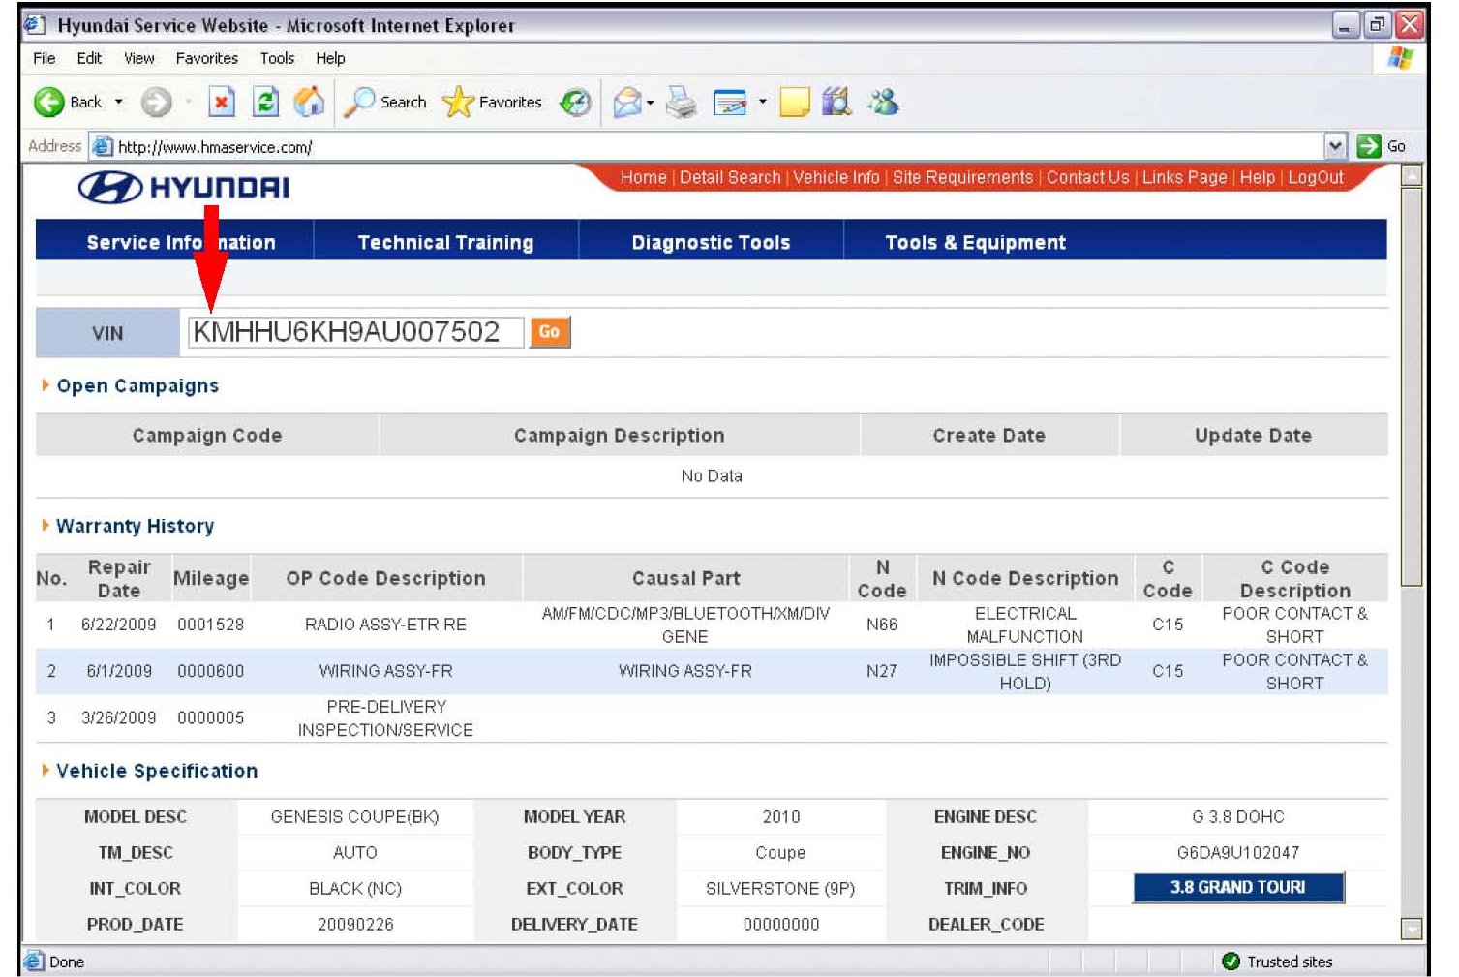Image resolution: width=1459 pixels, height=977 pixels.
Task: Click the Research book toolbar icon
Action: tap(836, 101)
